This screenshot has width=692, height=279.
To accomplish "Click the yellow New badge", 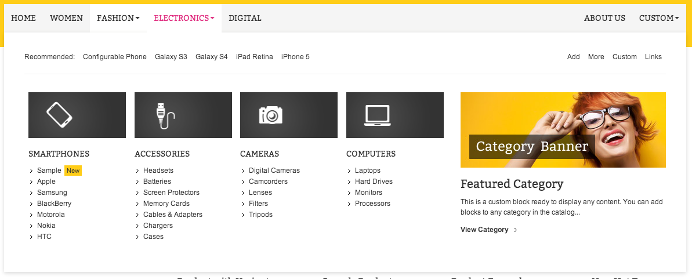I will pyautogui.click(x=73, y=171).
